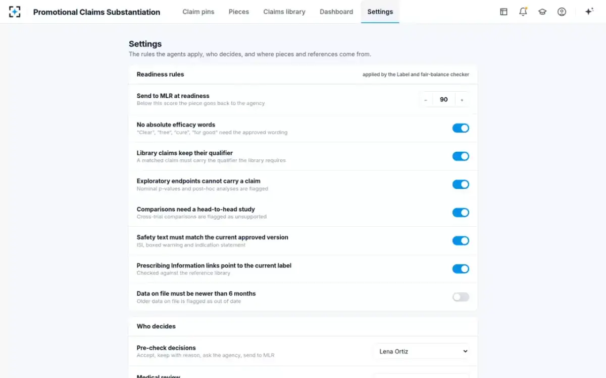The height and width of the screenshot is (378, 606).
Task: Switch to the Claims library tab
Action: [x=284, y=12]
